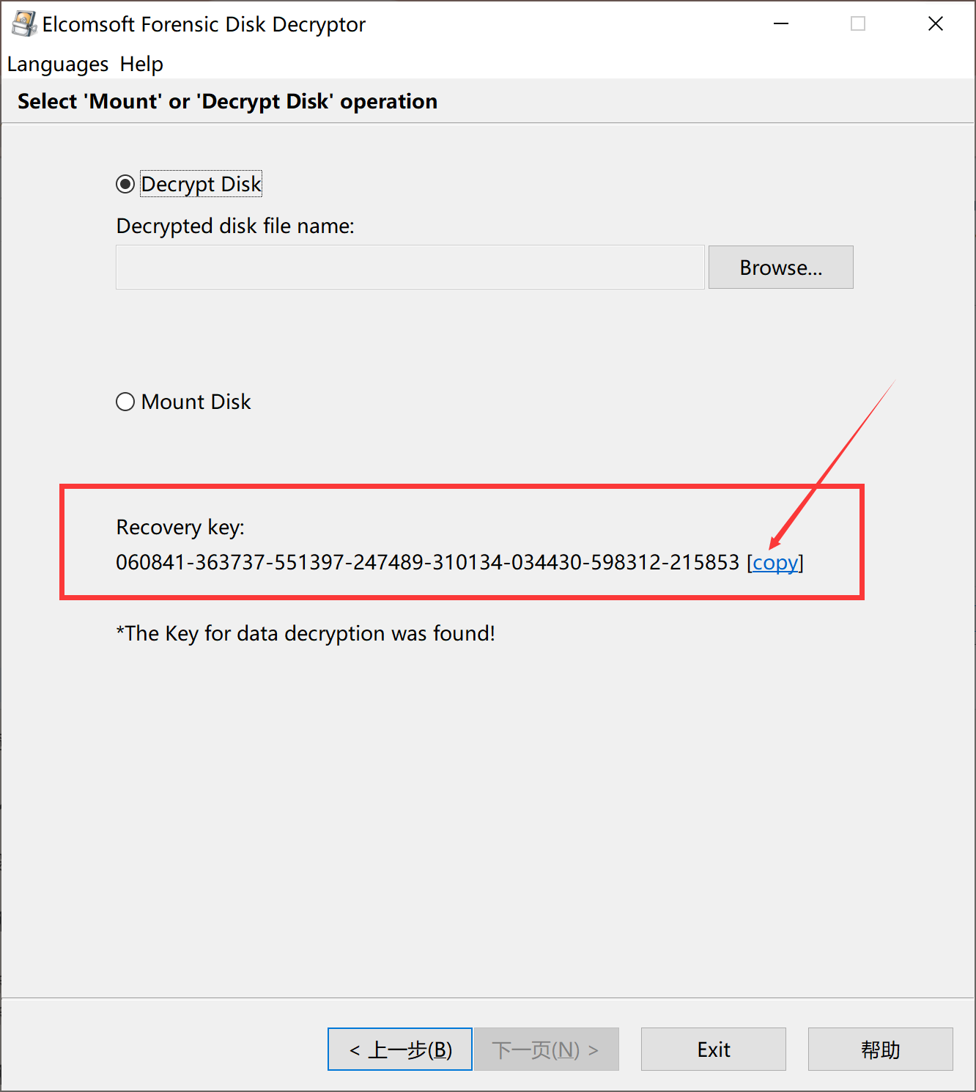Screen dimensions: 976x1092
Task: Click the 下一页(N) next button
Action: click(x=547, y=1049)
